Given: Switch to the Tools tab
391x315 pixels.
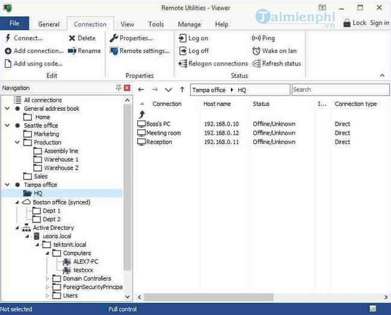Looking at the screenshot, I should (156, 24).
